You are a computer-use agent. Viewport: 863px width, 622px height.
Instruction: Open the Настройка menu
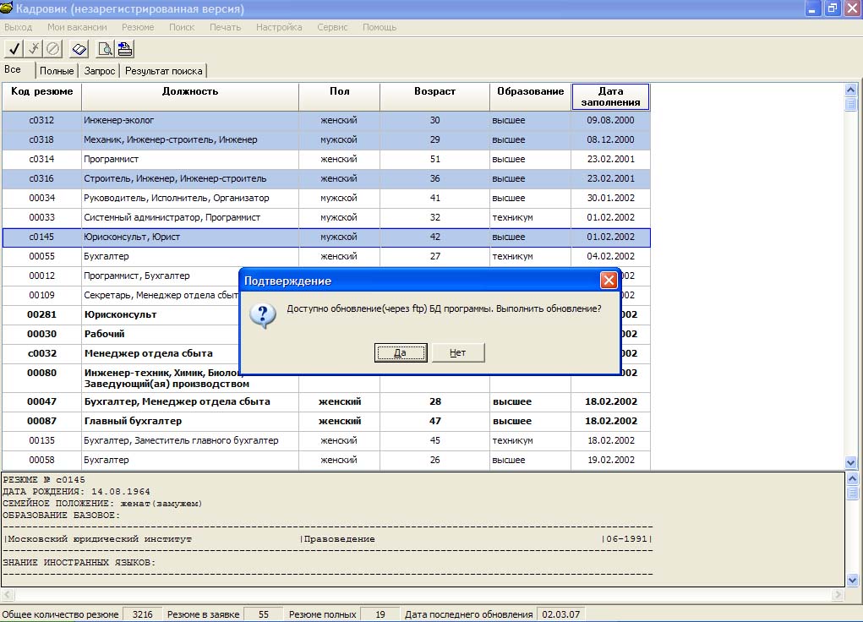[279, 27]
